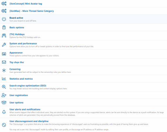Click the envelope icon beside Tùy chọn thư
The image size is (167, 132).
click(4, 62)
